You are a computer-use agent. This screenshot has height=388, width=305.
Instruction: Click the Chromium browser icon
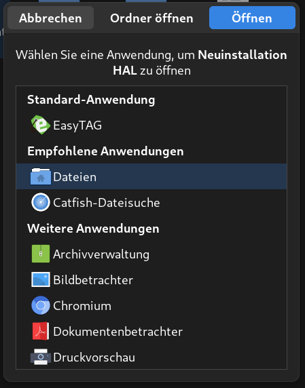coord(41,305)
